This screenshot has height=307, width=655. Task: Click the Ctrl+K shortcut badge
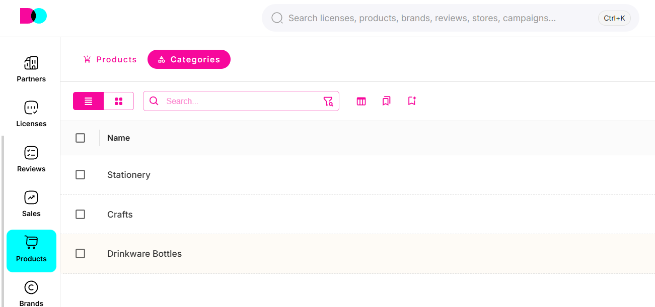(614, 18)
